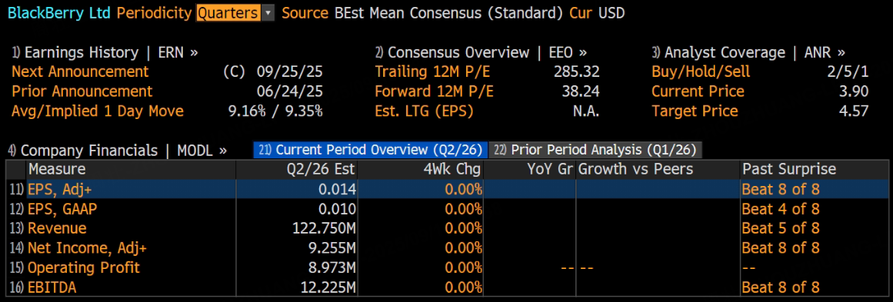Select the Operating Profit row
The height and width of the screenshot is (302, 893).
pos(446,267)
